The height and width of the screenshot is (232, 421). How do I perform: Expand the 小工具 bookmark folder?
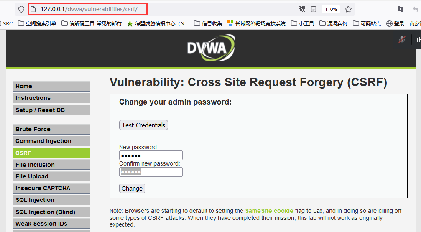click(x=303, y=24)
